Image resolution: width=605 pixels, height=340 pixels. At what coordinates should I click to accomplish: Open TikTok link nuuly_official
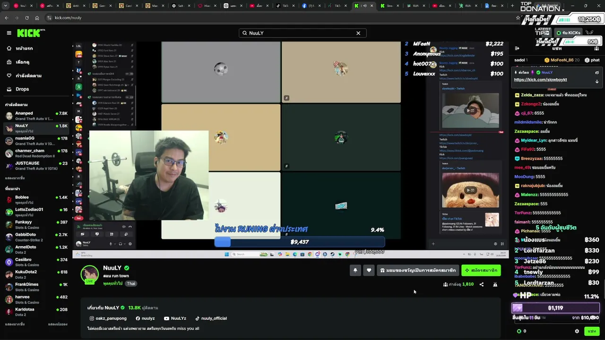click(211, 318)
